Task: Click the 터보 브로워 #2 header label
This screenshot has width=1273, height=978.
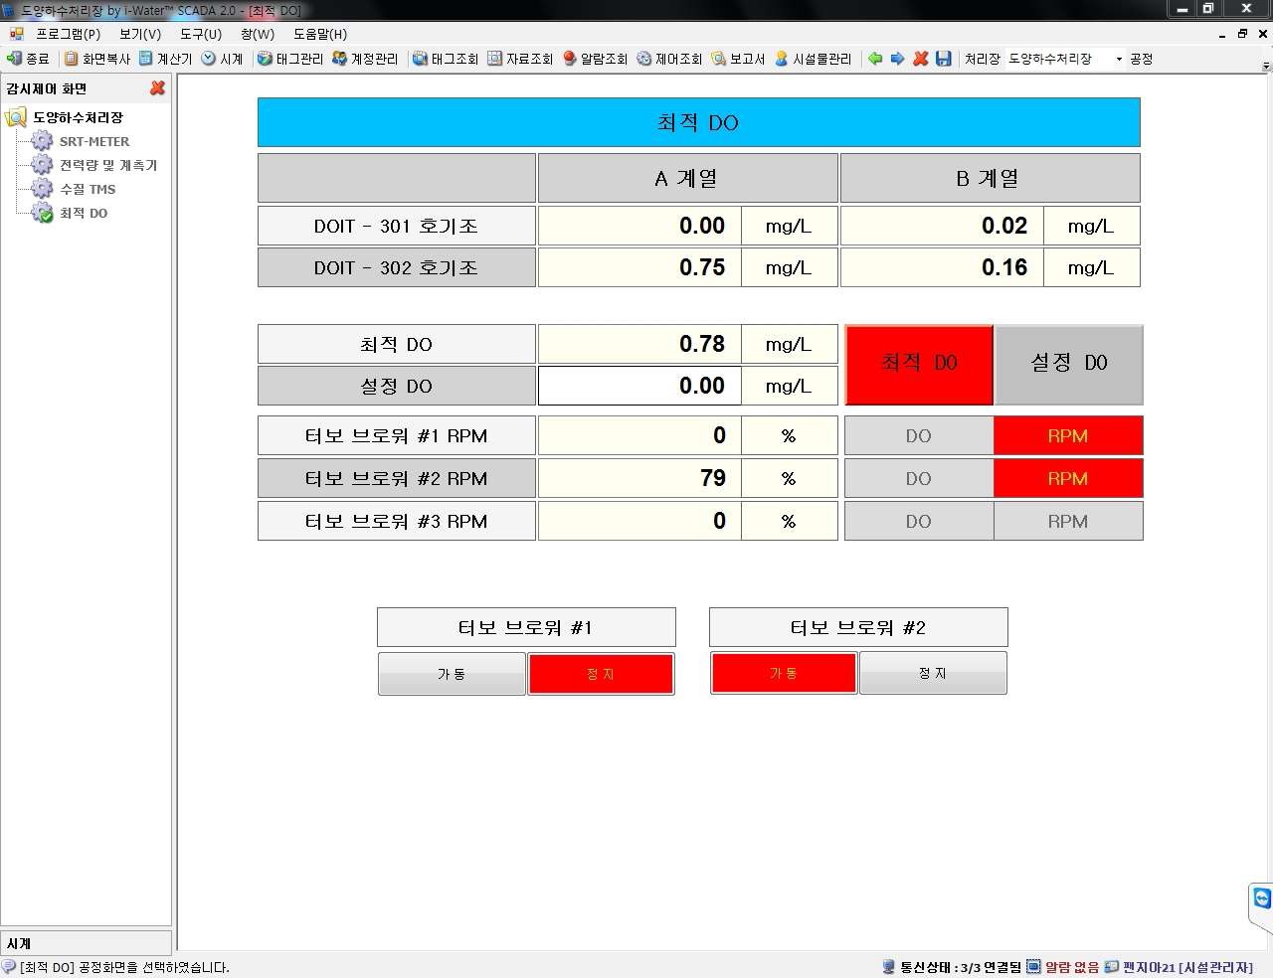Action: tap(858, 627)
